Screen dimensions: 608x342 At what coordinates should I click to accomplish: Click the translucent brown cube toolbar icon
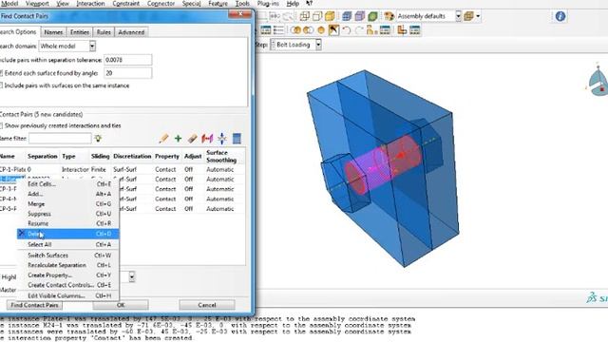click(x=468, y=16)
